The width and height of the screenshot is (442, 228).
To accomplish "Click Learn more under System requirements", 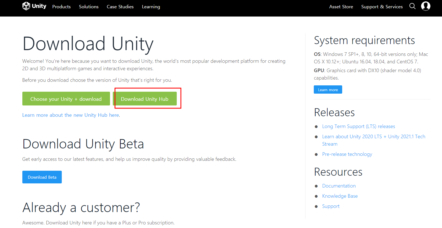I will (328, 89).
